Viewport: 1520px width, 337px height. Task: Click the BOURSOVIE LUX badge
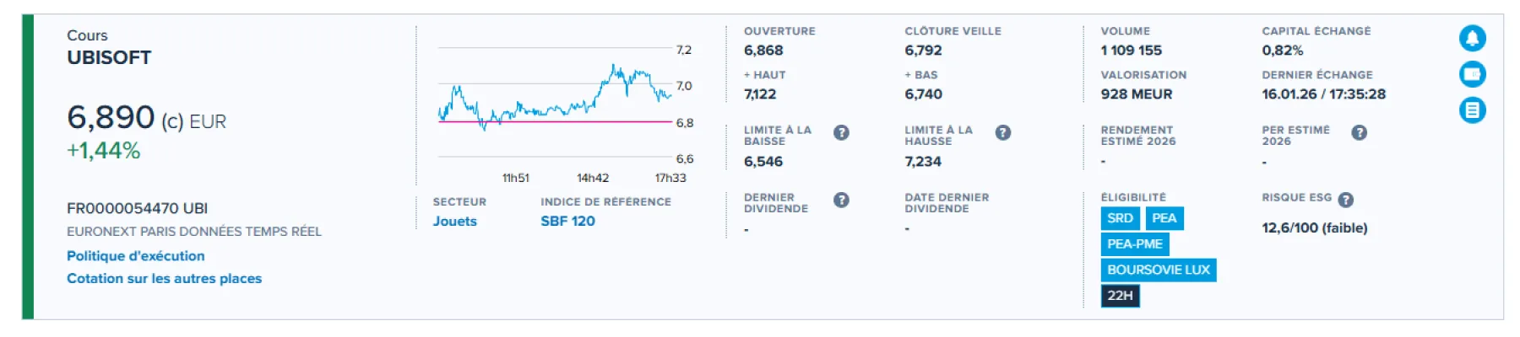[1158, 270]
